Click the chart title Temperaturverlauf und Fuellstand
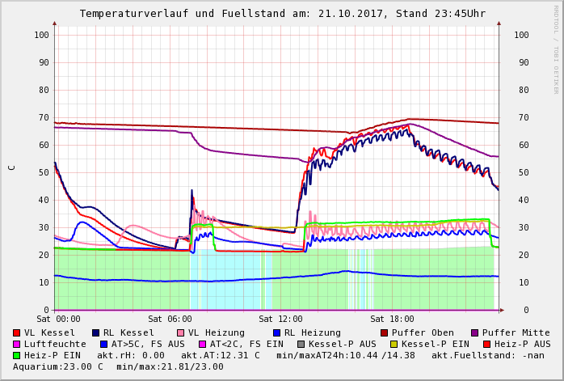 282,14
